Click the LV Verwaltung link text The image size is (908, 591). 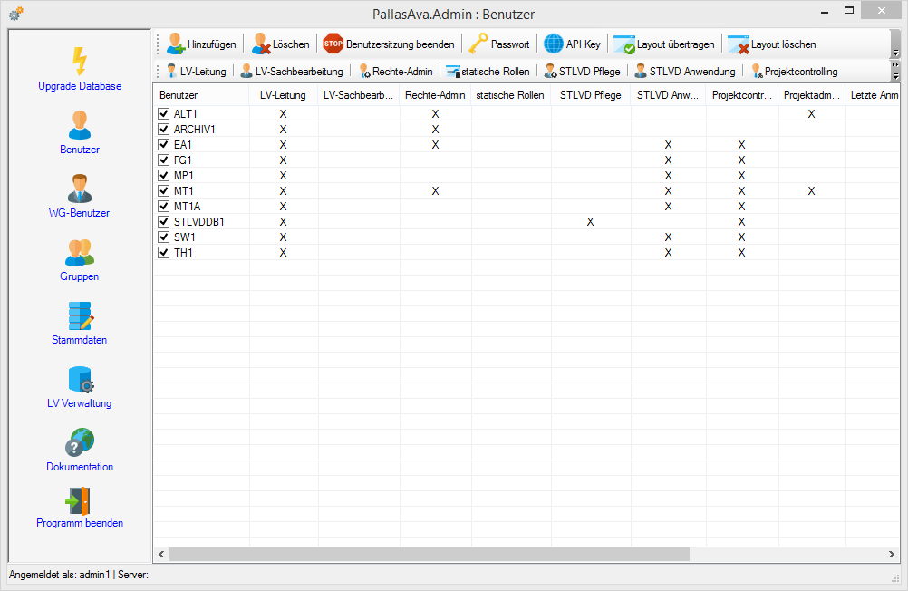(x=80, y=404)
